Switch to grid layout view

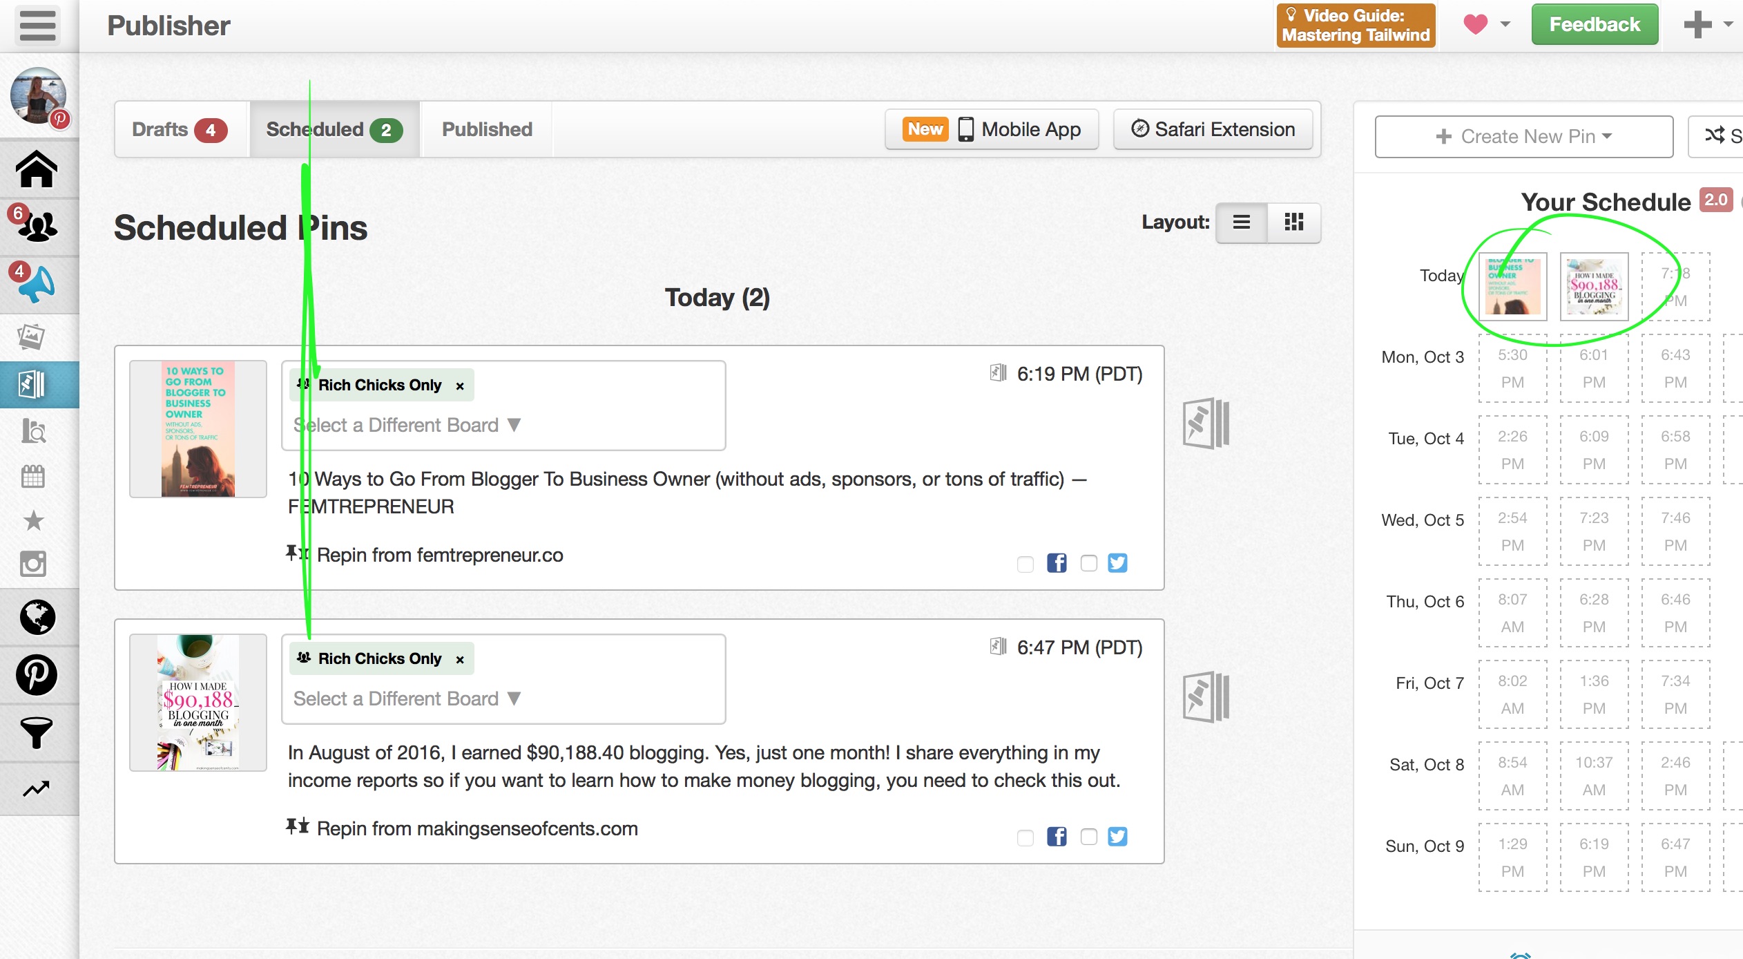coord(1293,222)
